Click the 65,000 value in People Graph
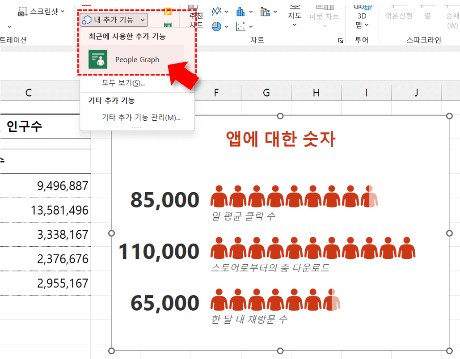The width and height of the screenshot is (460, 359). coord(165,303)
